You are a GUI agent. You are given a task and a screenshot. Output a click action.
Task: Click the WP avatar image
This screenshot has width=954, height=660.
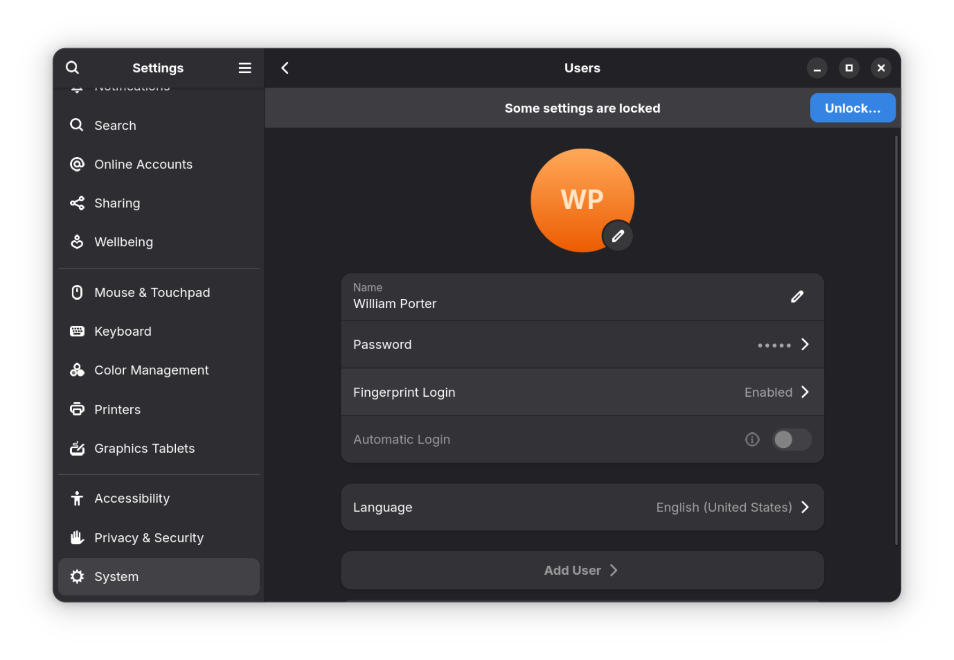coord(582,200)
